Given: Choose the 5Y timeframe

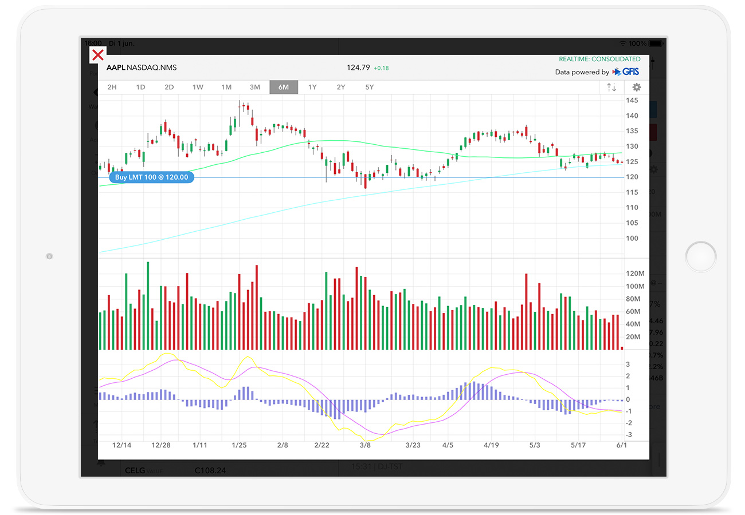Looking at the screenshot, I should 370,87.
